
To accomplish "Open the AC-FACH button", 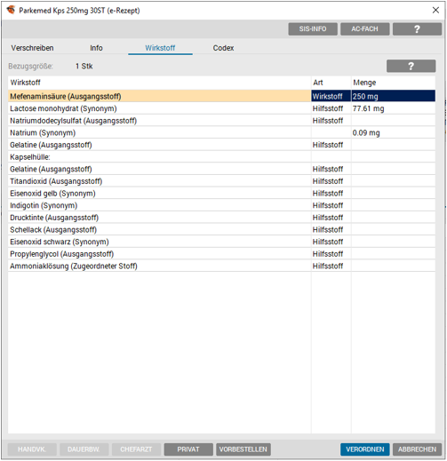I will click(x=364, y=29).
